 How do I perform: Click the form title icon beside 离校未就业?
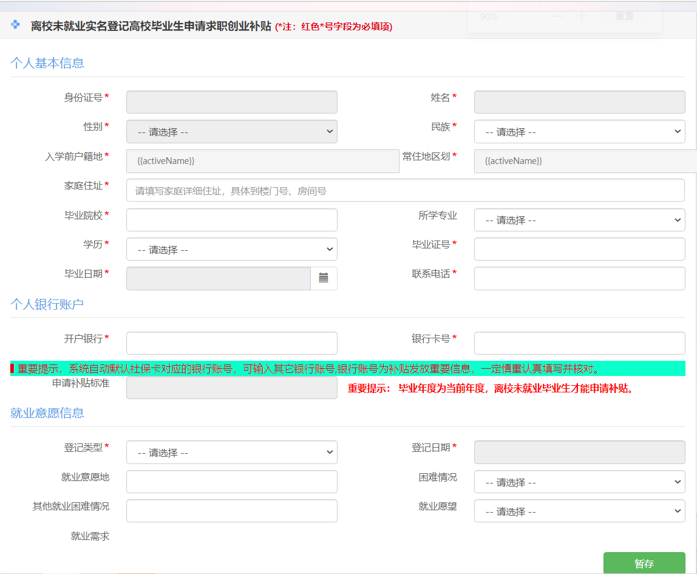tap(16, 26)
